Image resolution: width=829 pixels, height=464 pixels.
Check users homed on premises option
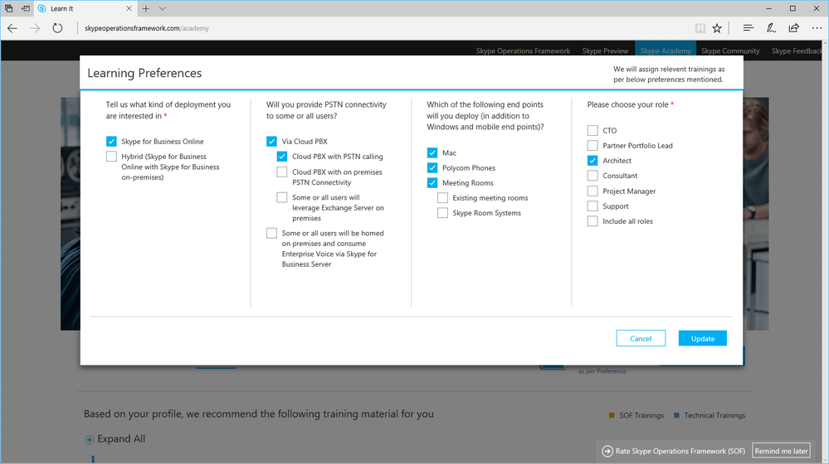tap(271, 233)
